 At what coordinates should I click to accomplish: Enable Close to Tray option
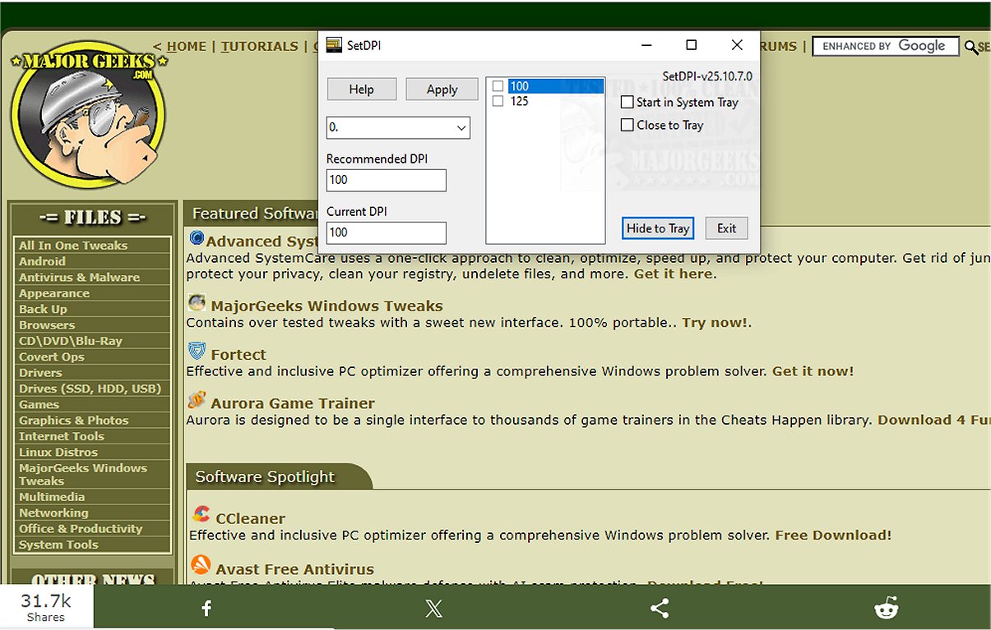tap(627, 125)
